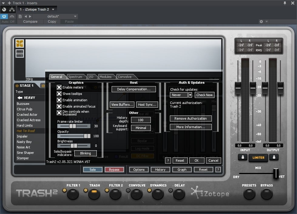Viewport: 297px width, 214px height.
Task: Uncheck Show tooltips
Action: pyautogui.click(x=59, y=94)
